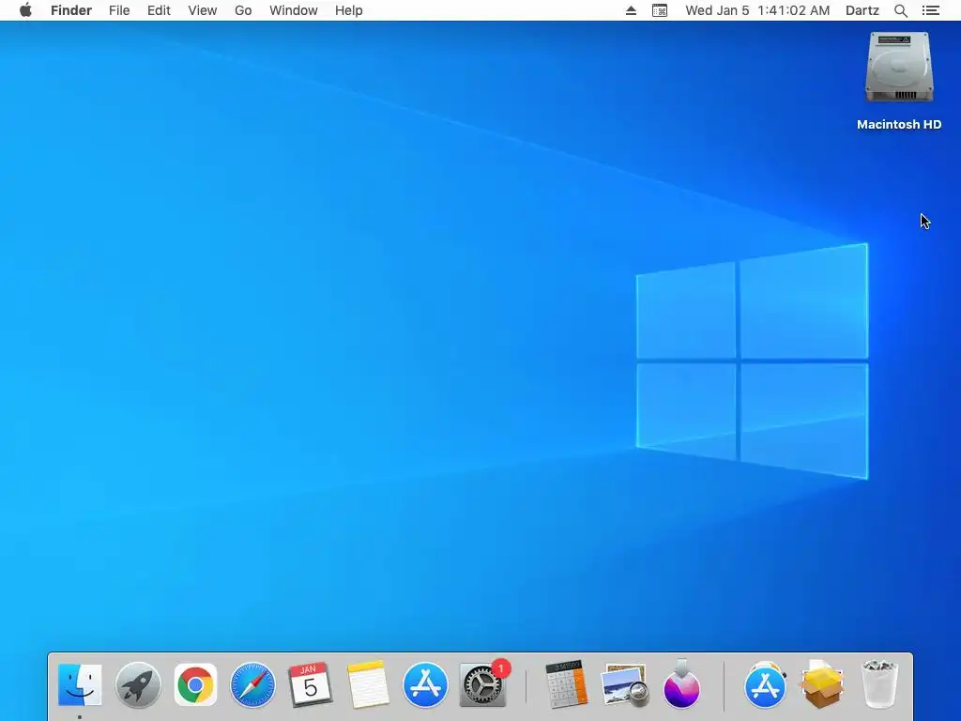Open Finder from the Dock
This screenshot has width=961, height=721.
pyautogui.click(x=80, y=684)
